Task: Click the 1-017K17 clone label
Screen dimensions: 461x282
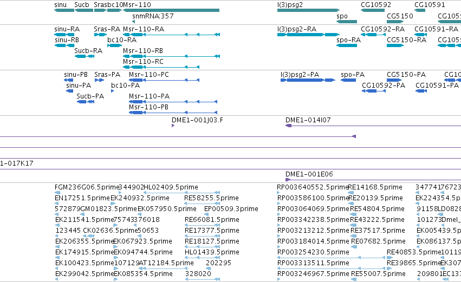Action: point(17,163)
